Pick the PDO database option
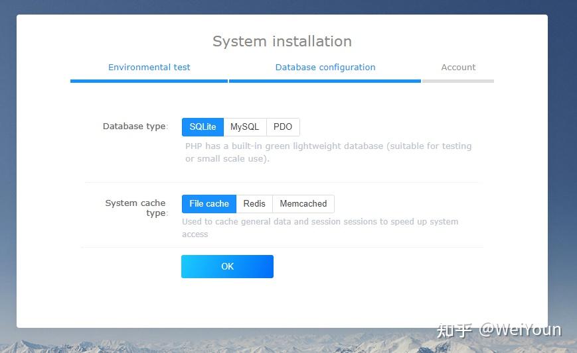Viewport: 577px width, 353px height. [x=283, y=127]
